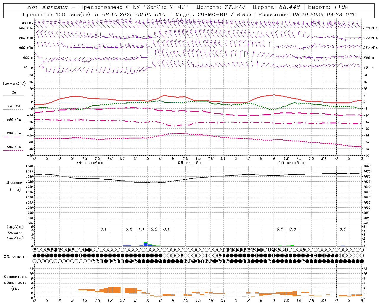Click the 'Осадки' precipitation panel label
This screenshot has width=379, height=303.
(x=15, y=233)
